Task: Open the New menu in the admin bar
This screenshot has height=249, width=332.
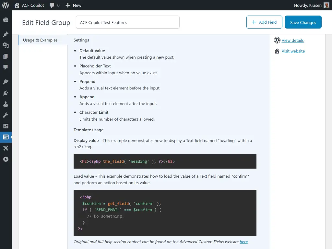Action: [x=73, y=5]
